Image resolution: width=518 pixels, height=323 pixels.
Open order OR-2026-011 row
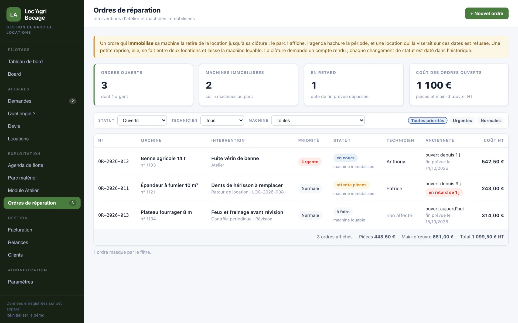tap(301, 188)
